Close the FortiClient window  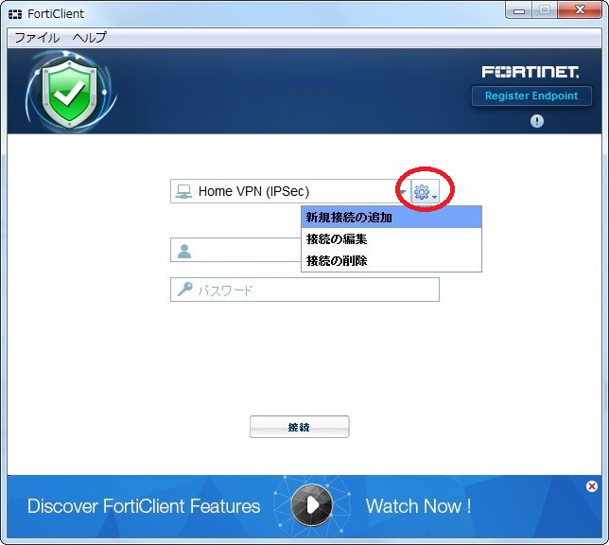click(x=580, y=9)
